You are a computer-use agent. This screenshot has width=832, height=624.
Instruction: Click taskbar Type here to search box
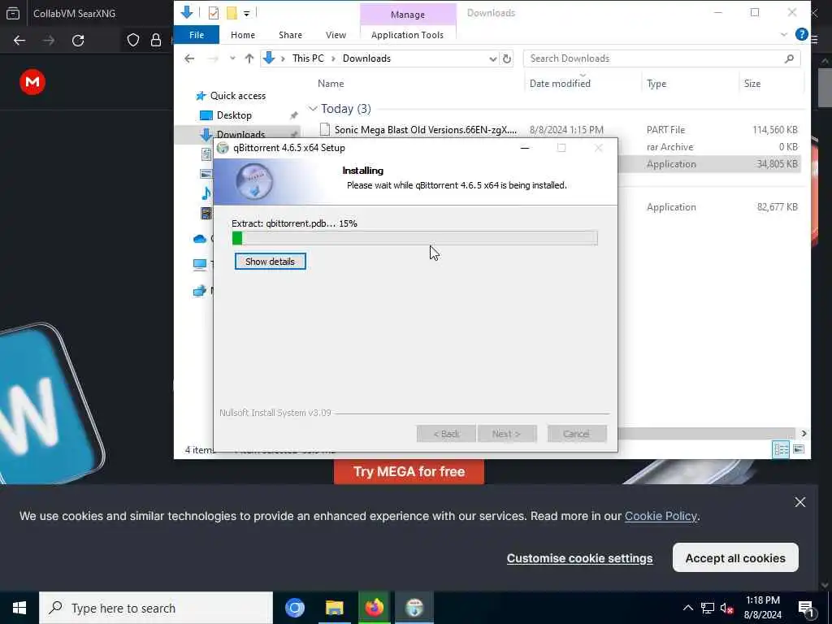point(156,608)
